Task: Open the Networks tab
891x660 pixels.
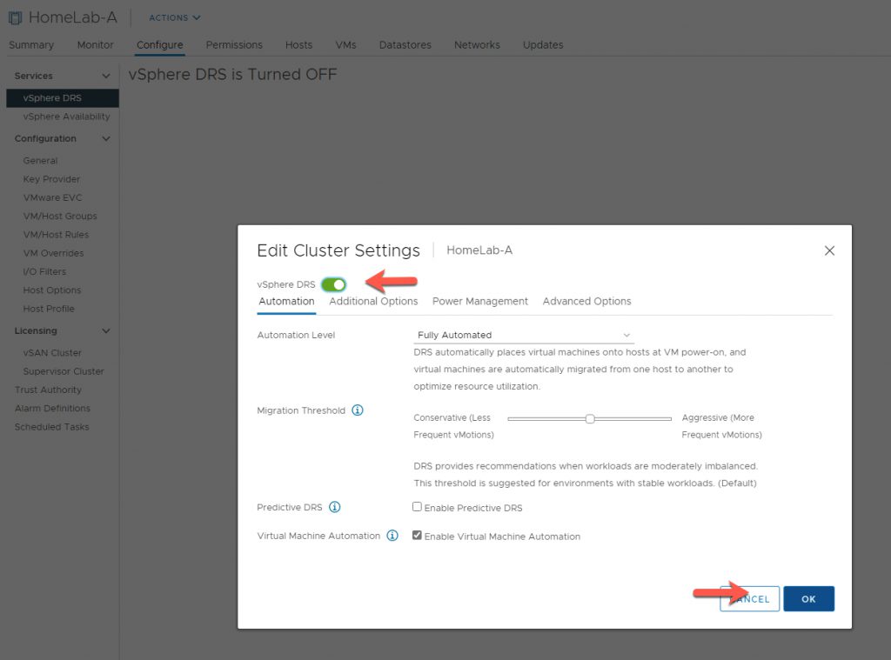Action: pyautogui.click(x=477, y=45)
